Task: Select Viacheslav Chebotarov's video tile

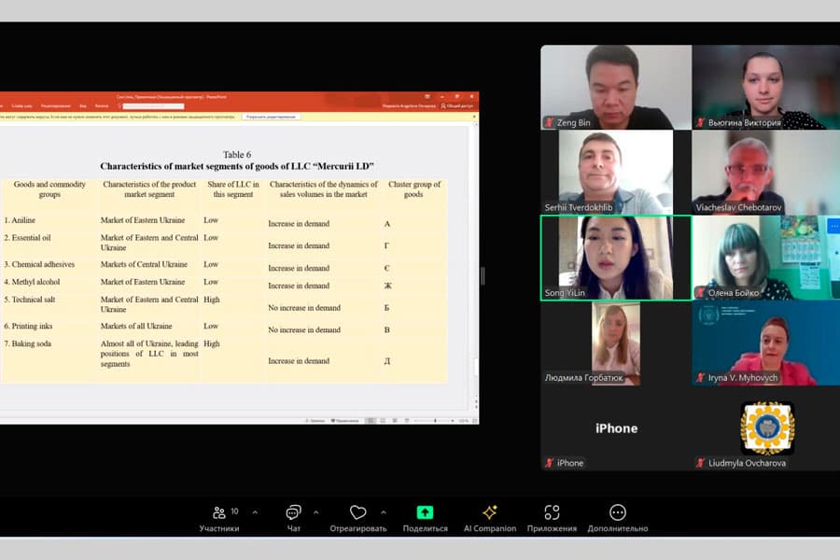Action: point(766,172)
